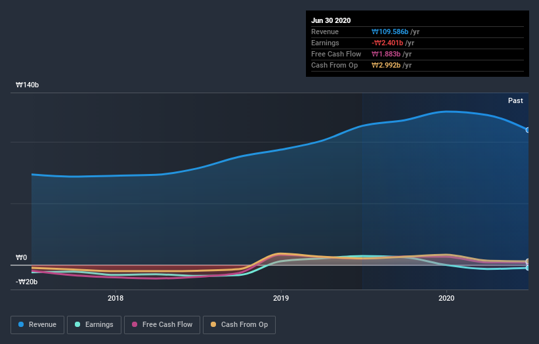Click the Earnings data point at chart end
The height and width of the screenshot is (344, 539).
[528, 268]
